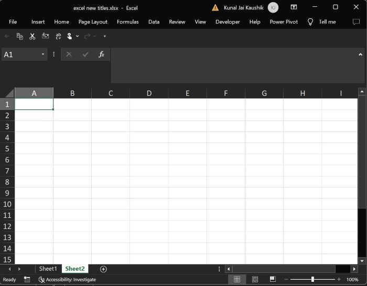
Task: Click the vertical scrollbar up arrow
Action: 362,92
